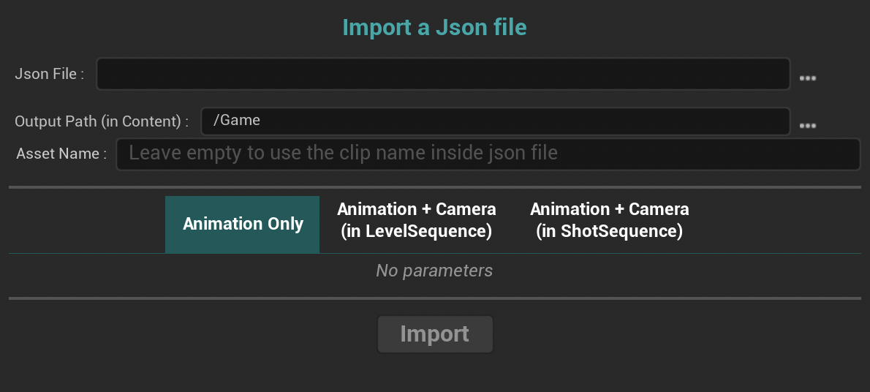Click the separator line above Import button

(434, 298)
